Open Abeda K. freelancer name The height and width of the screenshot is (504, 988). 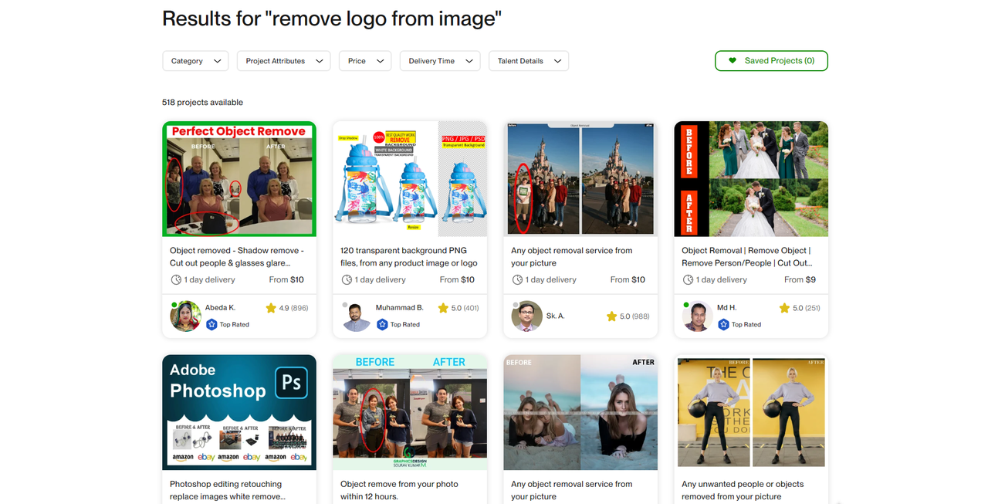click(x=220, y=308)
